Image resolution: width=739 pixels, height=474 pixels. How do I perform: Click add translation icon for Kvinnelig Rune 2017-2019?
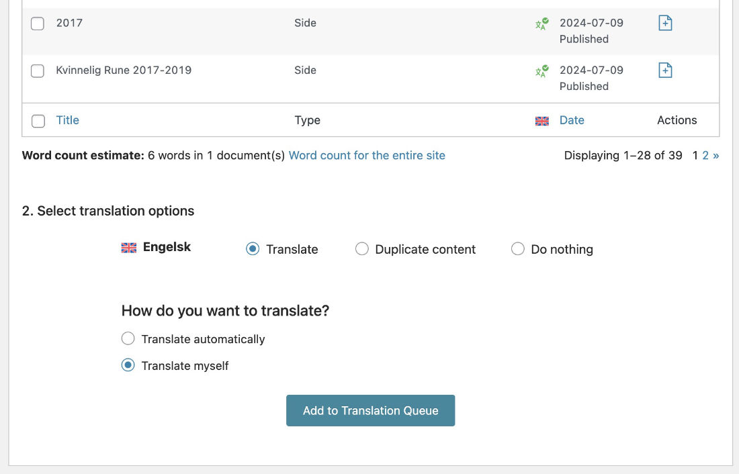point(664,70)
